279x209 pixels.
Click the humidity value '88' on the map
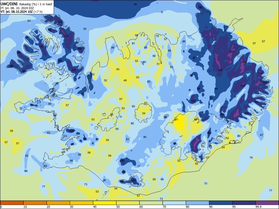pos(169,50)
